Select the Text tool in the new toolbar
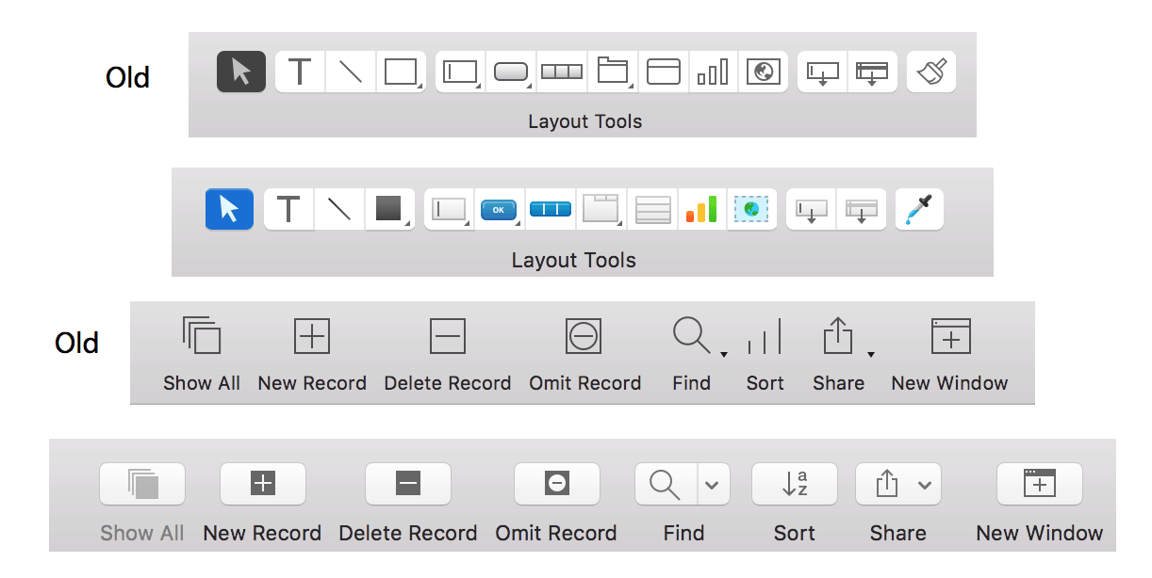This screenshot has width=1152, height=578. pos(288,209)
